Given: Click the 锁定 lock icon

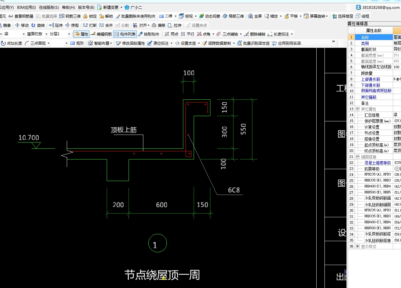Looking at the screenshot, I should [x=90, y=16].
